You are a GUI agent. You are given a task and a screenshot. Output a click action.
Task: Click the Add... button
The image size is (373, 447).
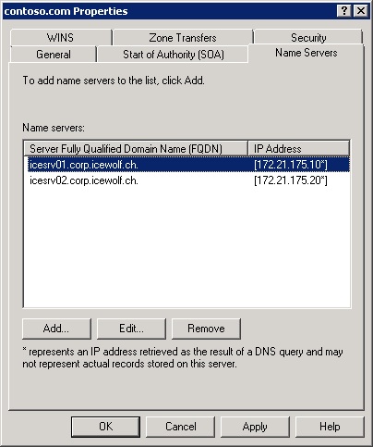pyautogui.click(x=56, y=329)
